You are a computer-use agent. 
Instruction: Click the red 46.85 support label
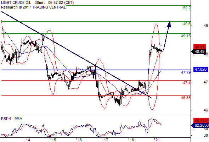[186, 98]
